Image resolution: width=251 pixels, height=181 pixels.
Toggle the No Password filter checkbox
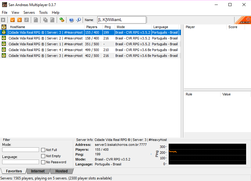tap(43, 162)
